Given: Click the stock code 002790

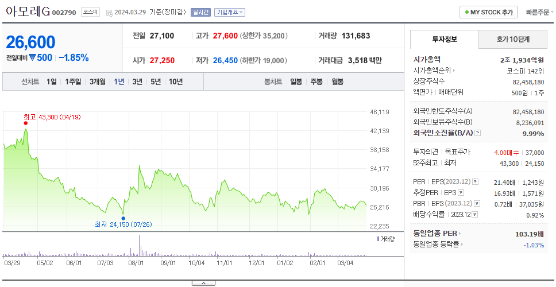Looking at the screenshot, I should 64,13.
